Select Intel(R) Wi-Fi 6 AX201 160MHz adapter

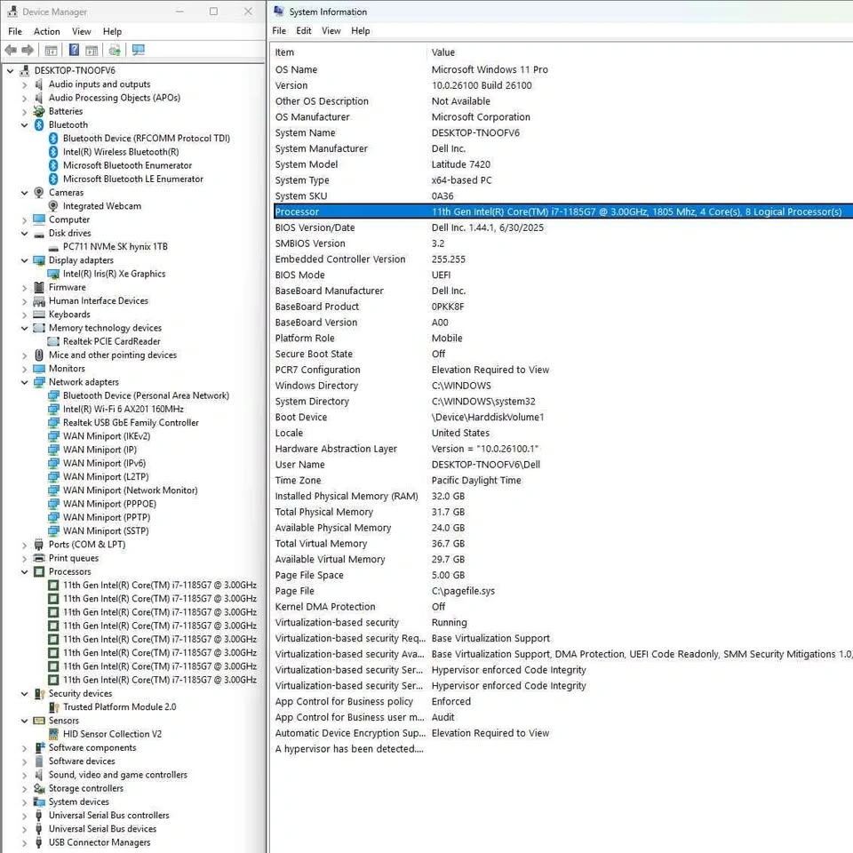[x=123, y=410]
